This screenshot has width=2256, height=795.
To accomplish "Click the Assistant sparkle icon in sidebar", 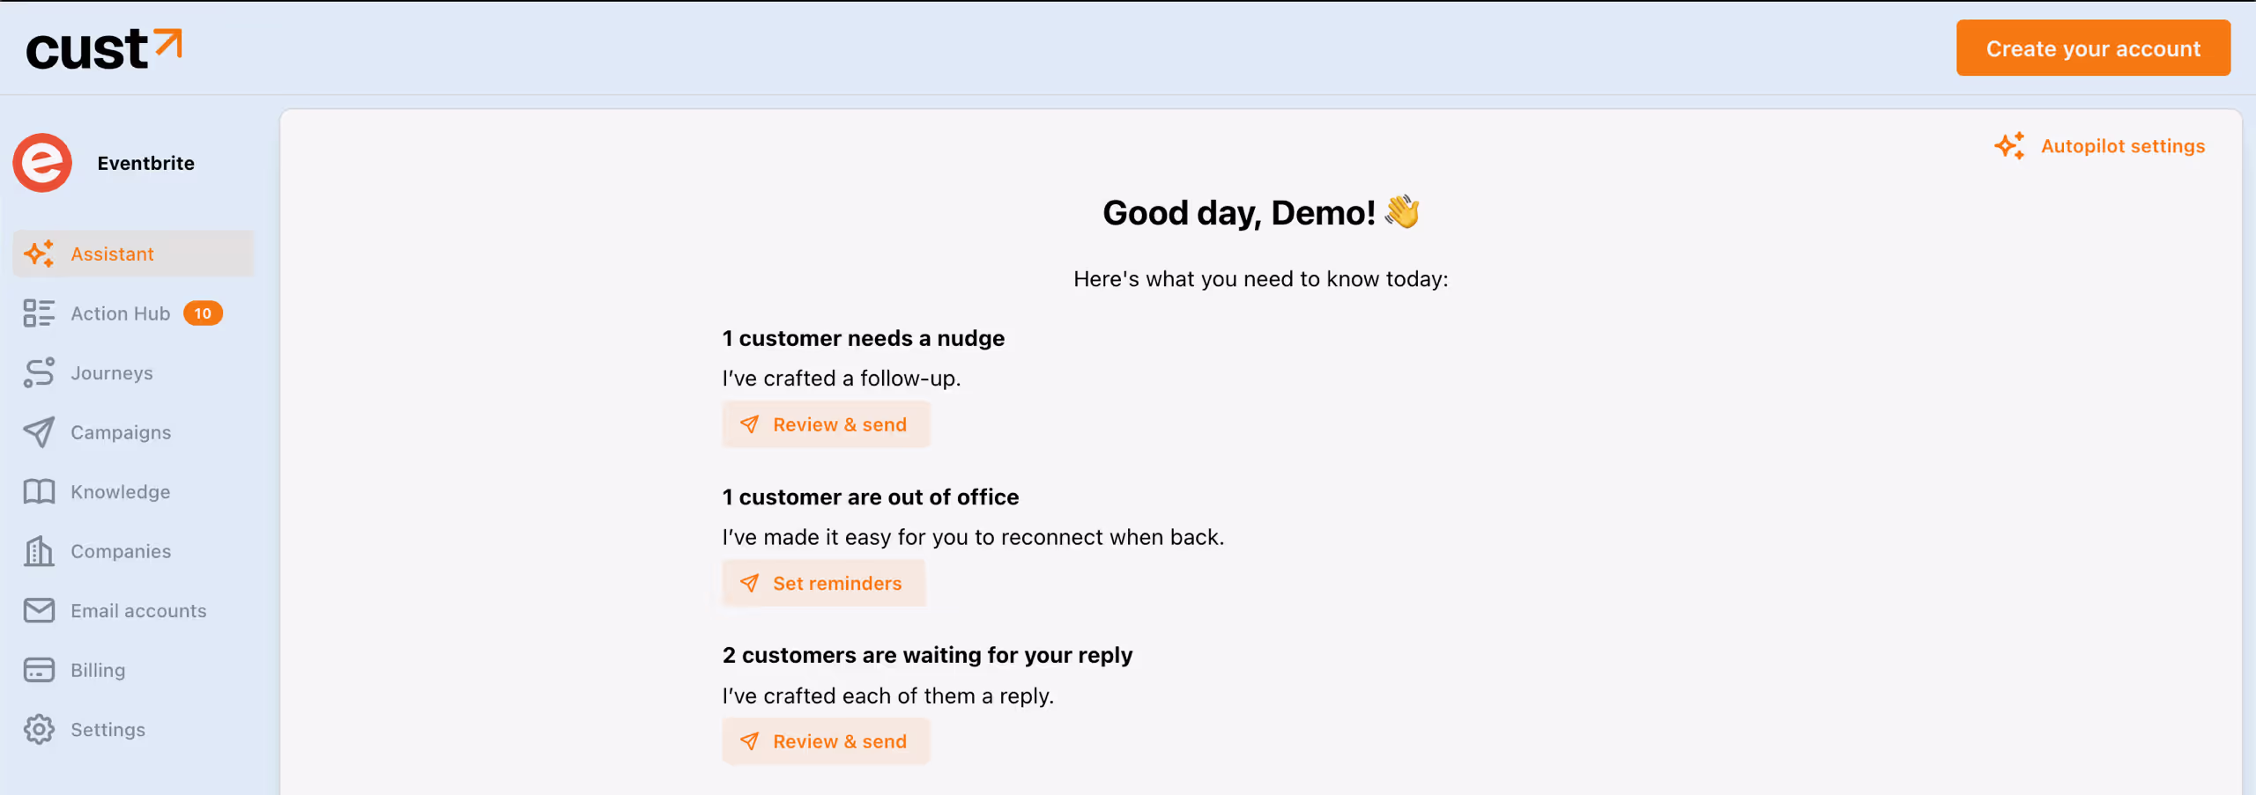I will (39, 254).
